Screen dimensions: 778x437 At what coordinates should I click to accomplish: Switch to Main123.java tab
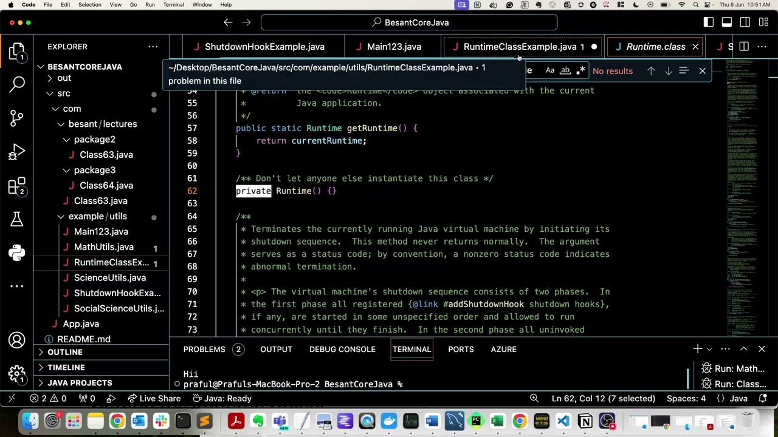pyautogui.click(x=394, y=47)
